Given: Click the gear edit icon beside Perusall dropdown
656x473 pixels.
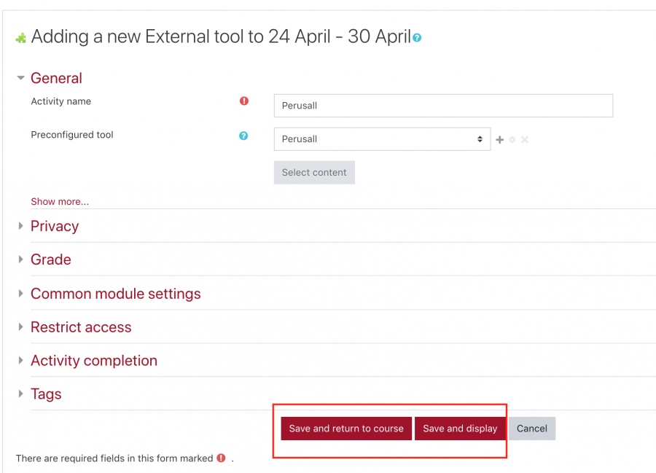Looking at the screenshot, I should 512,140.
